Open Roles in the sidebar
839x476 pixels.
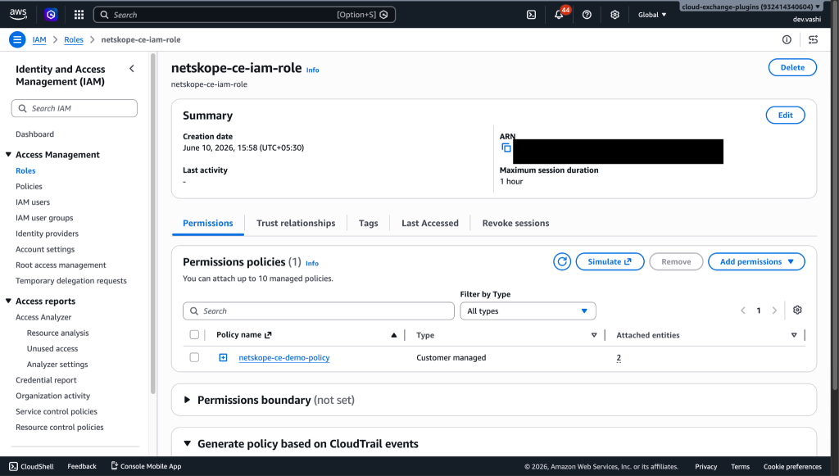click(x=25, y=170)
